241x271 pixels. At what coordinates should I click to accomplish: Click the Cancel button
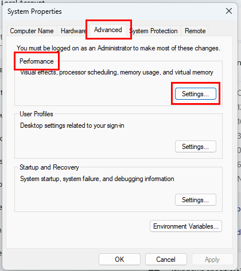pos(166,260)
